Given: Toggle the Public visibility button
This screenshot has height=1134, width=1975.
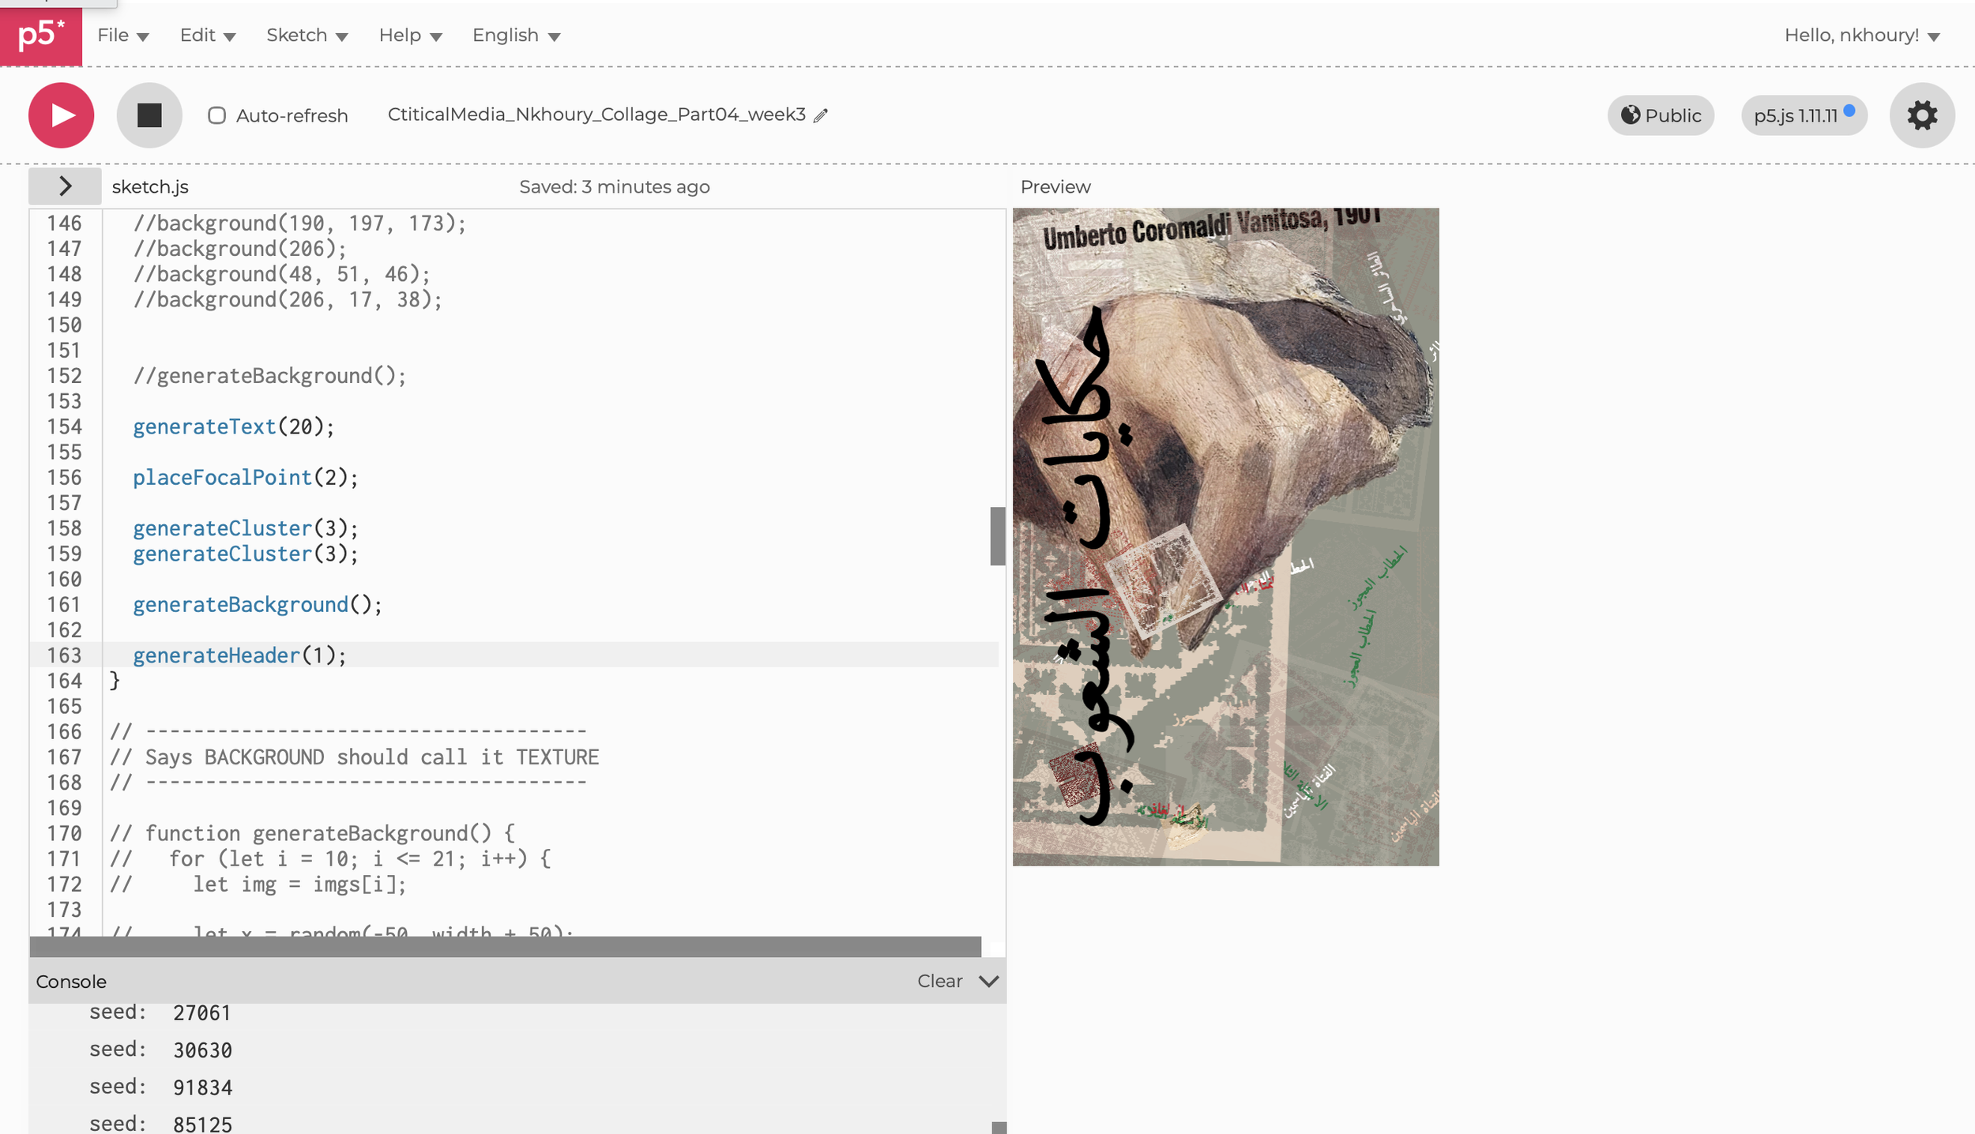Looking at the screenshot, I should pyautogui.click(x=1661, y=115).
